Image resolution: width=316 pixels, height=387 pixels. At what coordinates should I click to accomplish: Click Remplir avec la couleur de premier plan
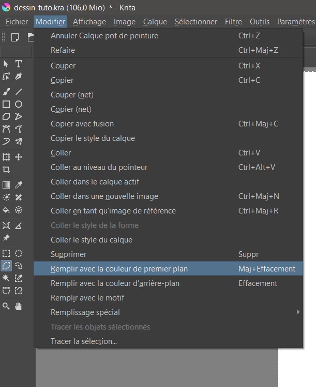[119, 269]
